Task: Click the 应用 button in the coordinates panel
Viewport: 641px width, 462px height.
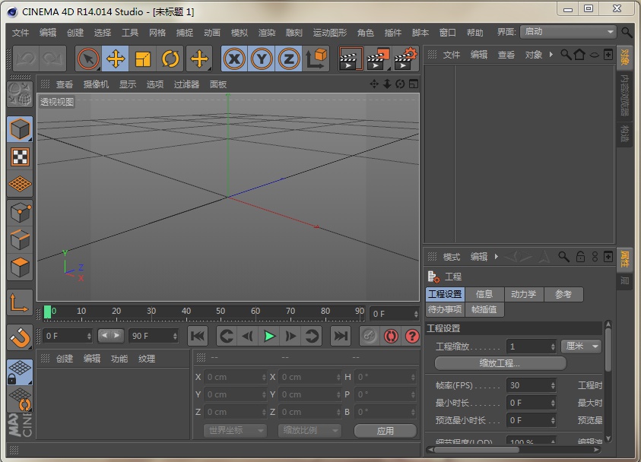Action: point(386,429)
